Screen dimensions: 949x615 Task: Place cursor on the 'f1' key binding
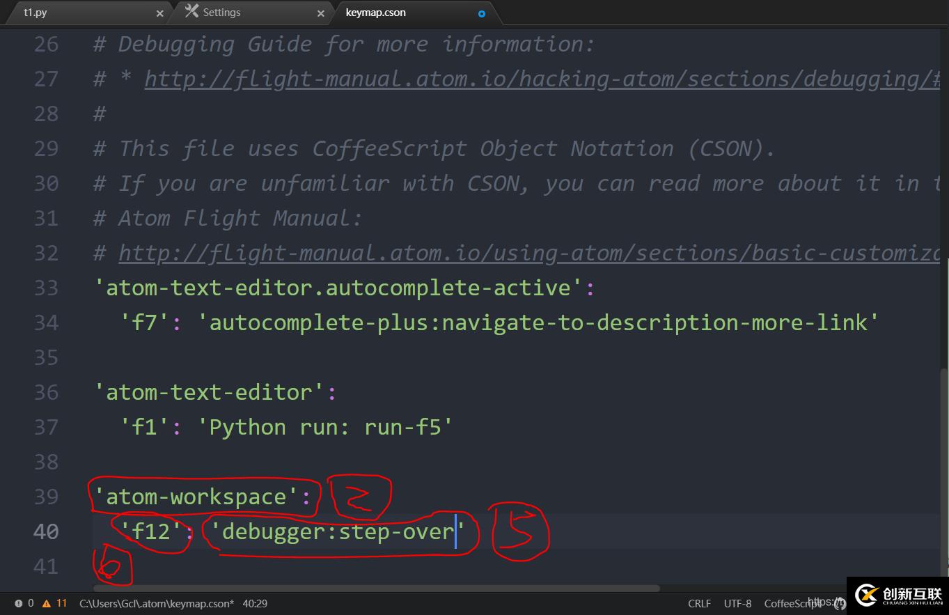(x=145, y=427)
